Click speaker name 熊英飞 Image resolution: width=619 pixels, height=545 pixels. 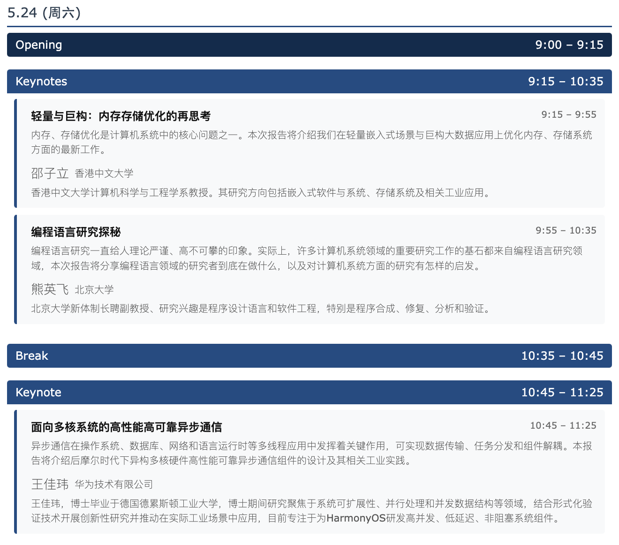(x=50, y=289)
